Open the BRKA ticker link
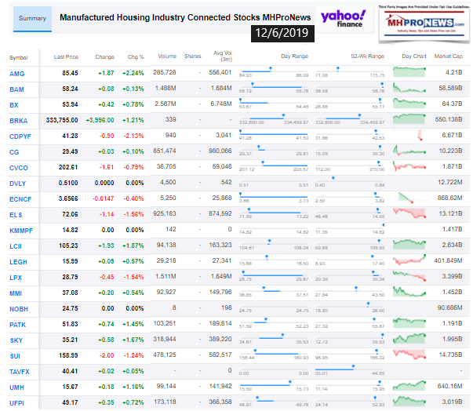This screenshot has height=411, width=473. (x=18, y=121)
